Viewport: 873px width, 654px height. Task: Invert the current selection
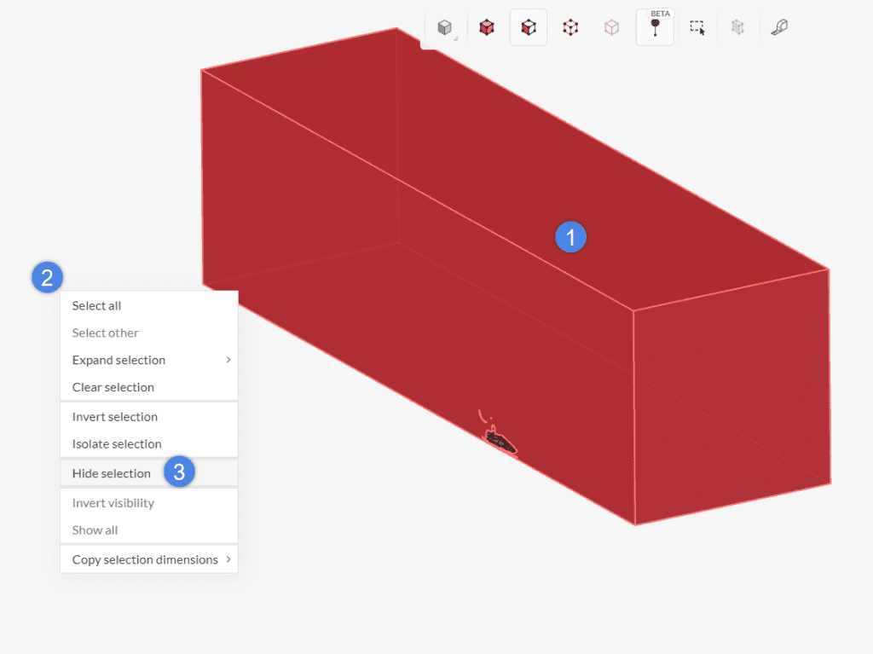coord(114,416)
